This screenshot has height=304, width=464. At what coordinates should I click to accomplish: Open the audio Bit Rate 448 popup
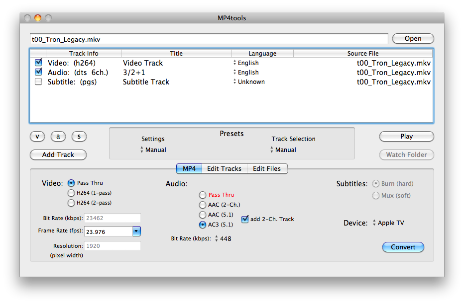[223, 238]
